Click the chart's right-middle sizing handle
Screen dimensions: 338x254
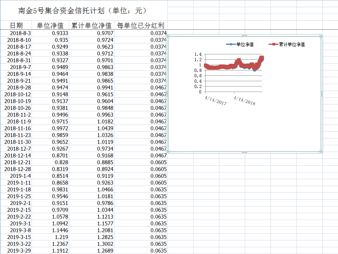322,94
